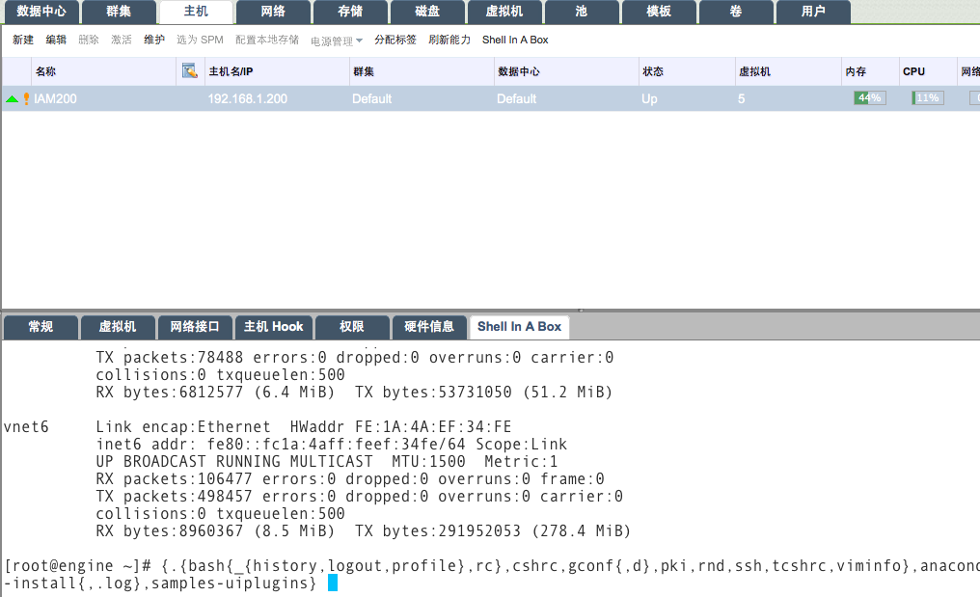Click the 44% memory usage bar
The height and width of the screenshot is (597, 980).
[869, 98]
